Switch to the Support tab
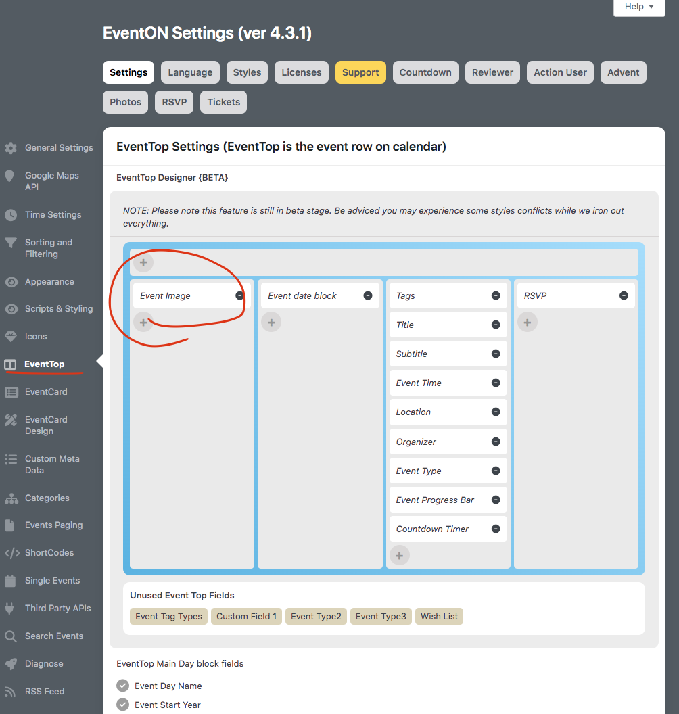679x714 pixels. [x=360, y=72]
